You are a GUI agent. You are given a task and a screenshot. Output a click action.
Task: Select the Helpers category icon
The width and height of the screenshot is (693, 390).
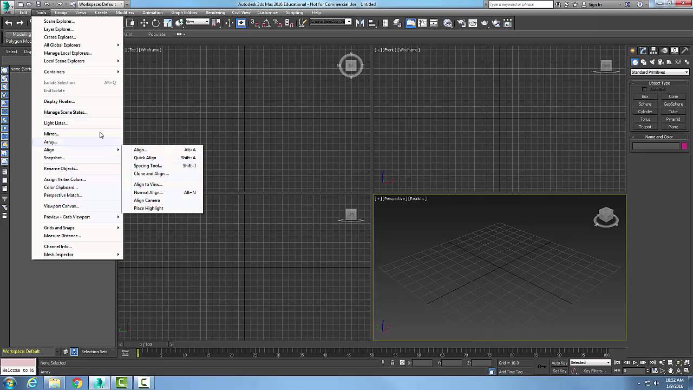[x=670, y=62]
